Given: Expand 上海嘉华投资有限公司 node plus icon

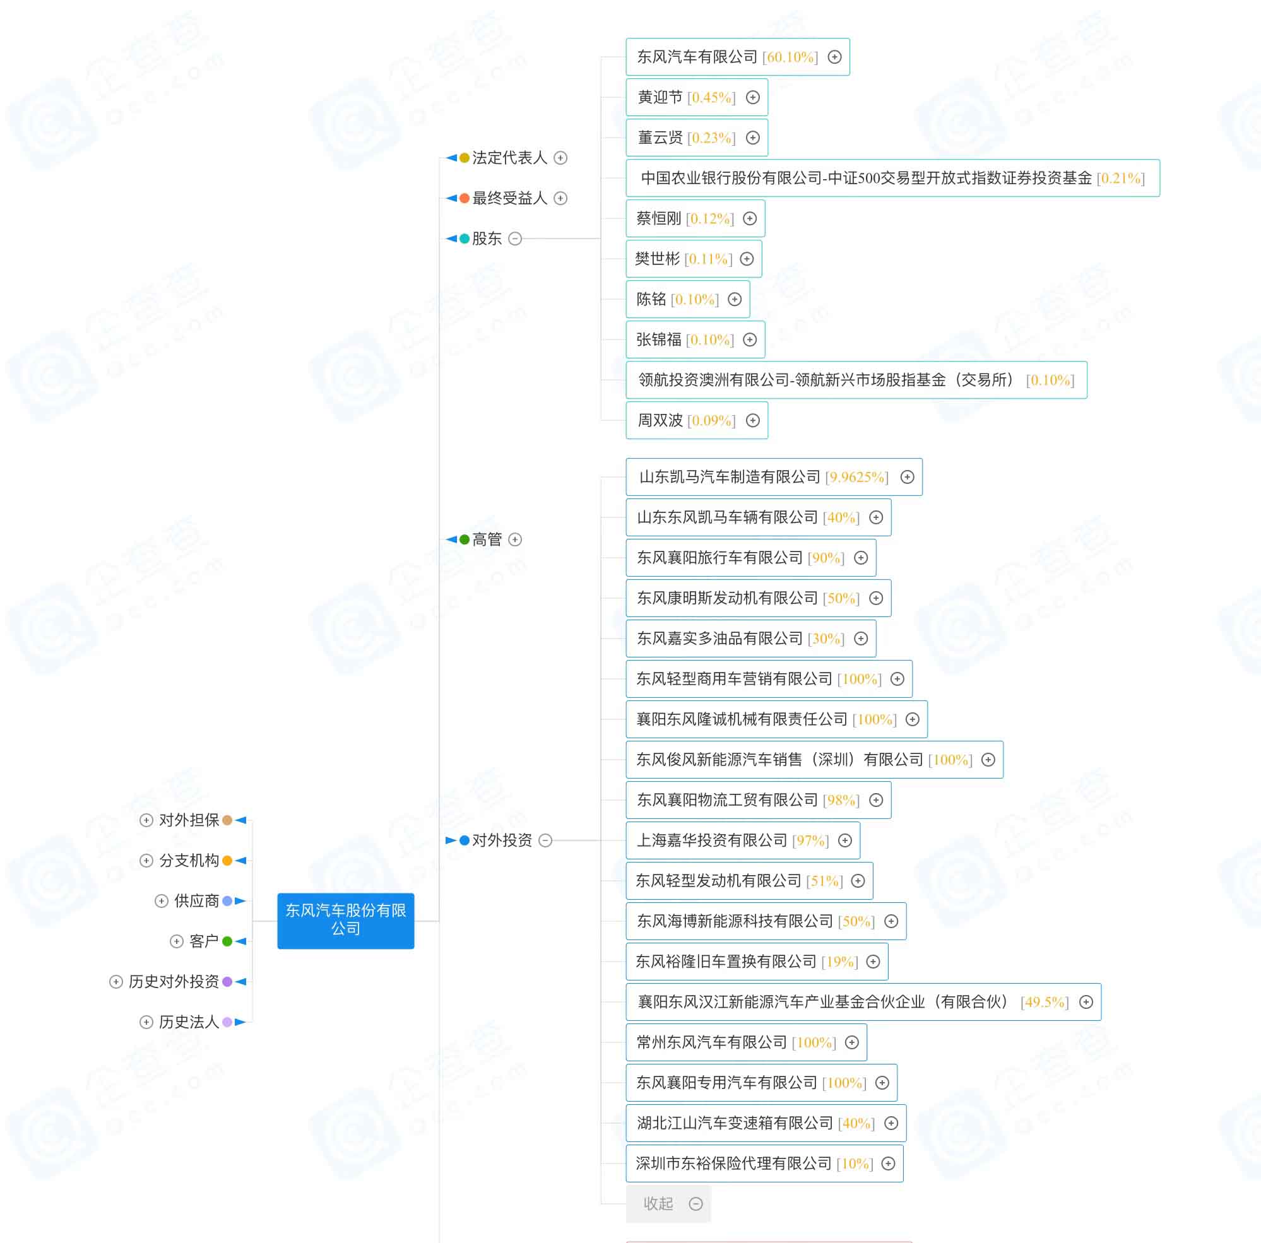Looking at the screenshot, I should click(844, 840).
